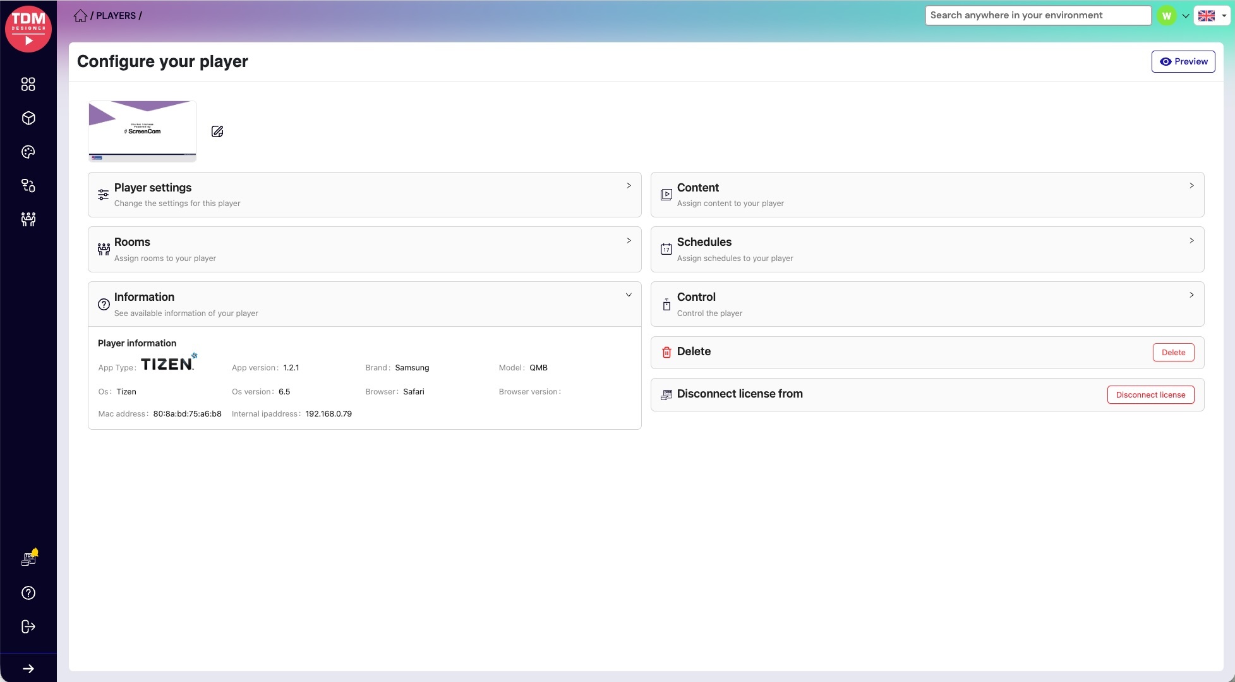Click the Disconnect license from label
This screenshot has height=682, width=1235.
coord(740,394)
